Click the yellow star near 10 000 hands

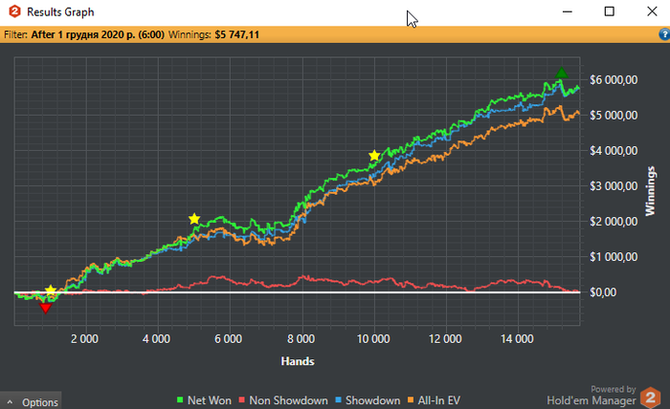[x=374, y=155]
